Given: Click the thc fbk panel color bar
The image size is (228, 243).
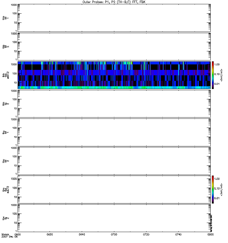Looking at the screenshot, I should [x=213, y=189].
